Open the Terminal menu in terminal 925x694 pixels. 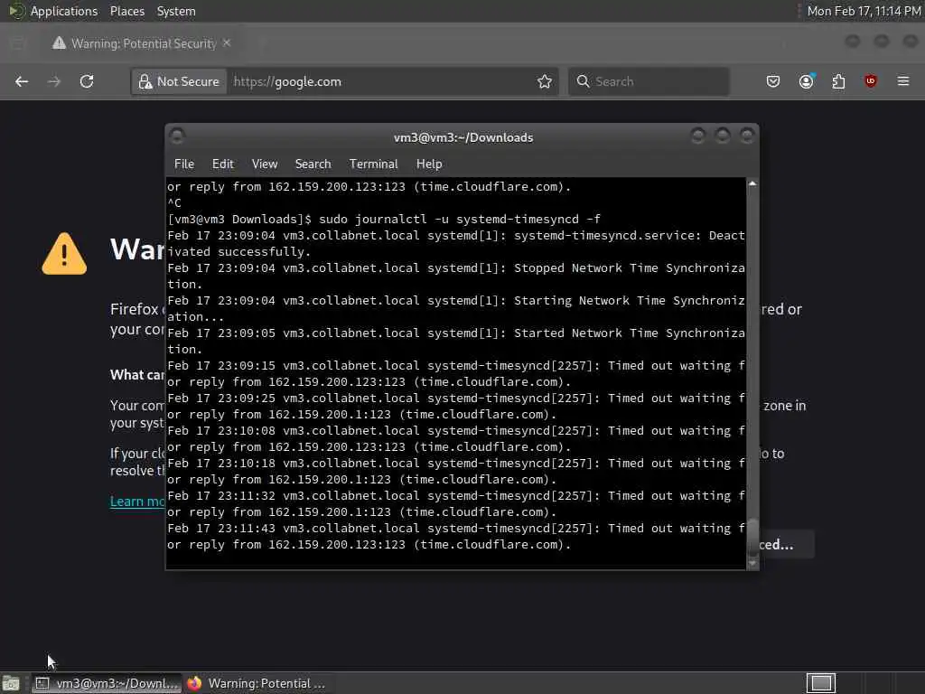coord(373,164)
